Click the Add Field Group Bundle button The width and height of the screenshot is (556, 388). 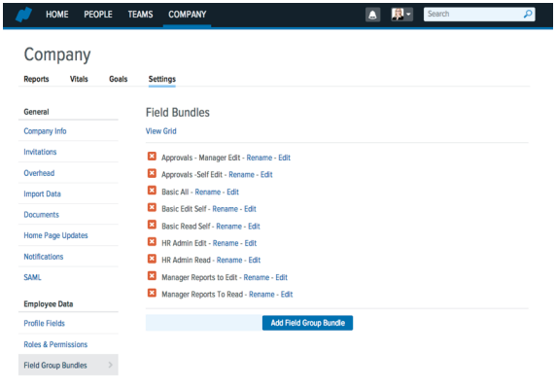coord(307,323)
